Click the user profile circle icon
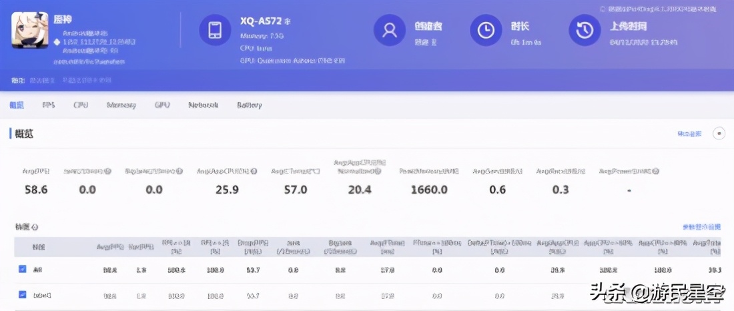Image resolution: width=734 pixels, height=311 pixels. point(390,30)
